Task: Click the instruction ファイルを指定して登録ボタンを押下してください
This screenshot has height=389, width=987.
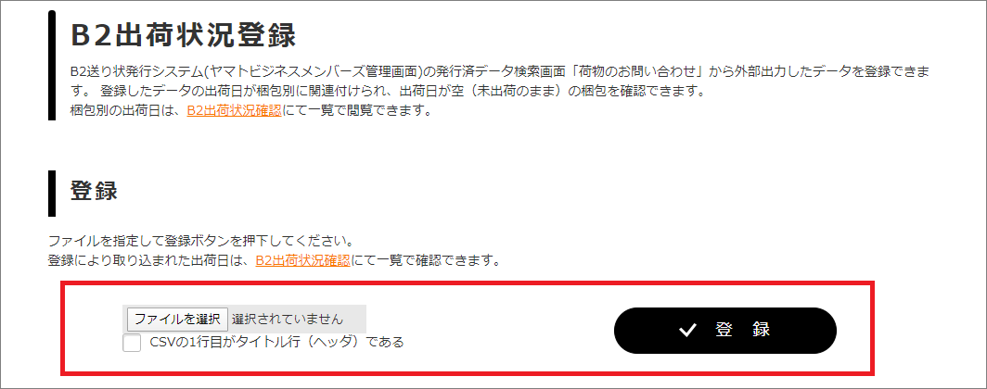Action: (200, 241)
